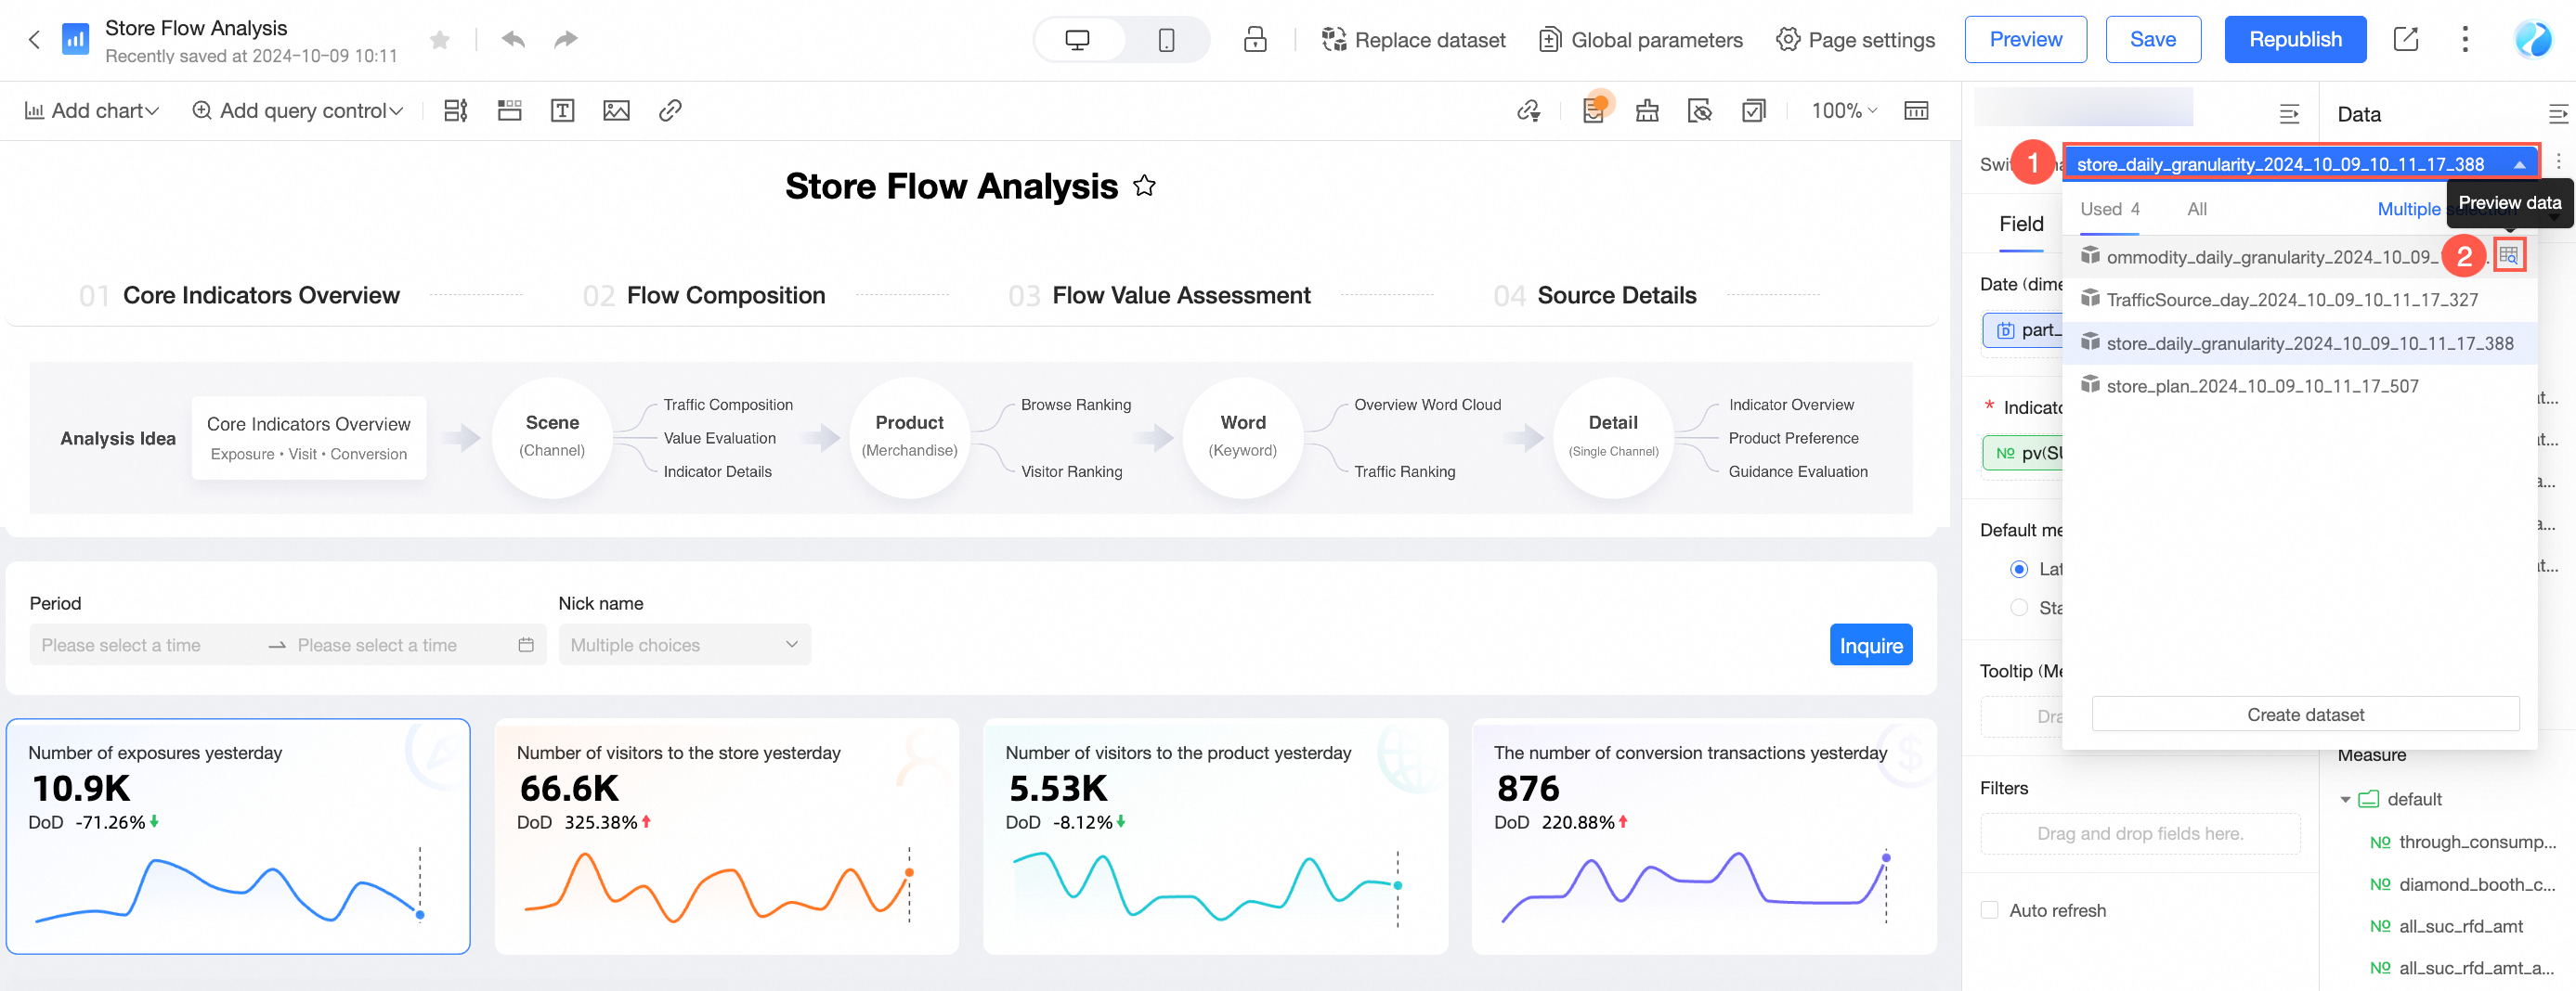Insert an image widget from toolbar

pos(616,111)
